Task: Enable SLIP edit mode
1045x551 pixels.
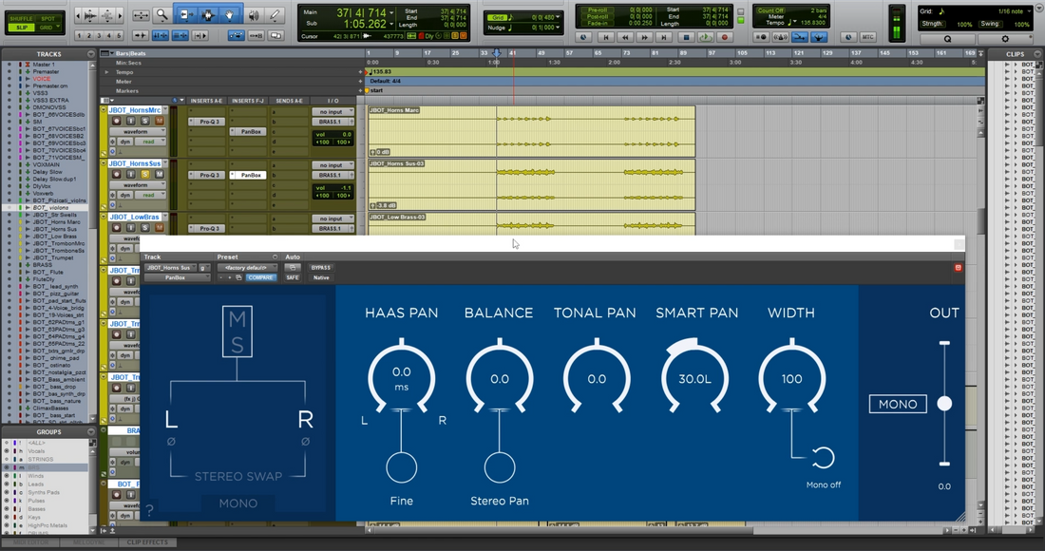Action: [x=22, y=28]
